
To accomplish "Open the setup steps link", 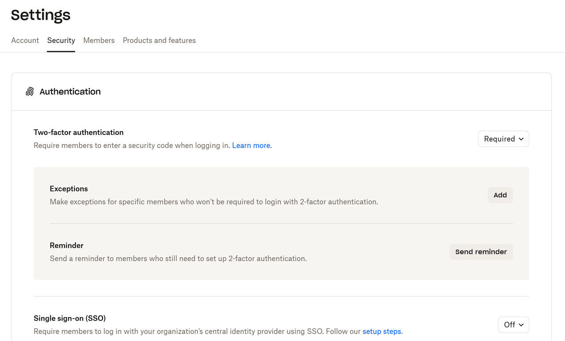I will click(x=382, y=331).
